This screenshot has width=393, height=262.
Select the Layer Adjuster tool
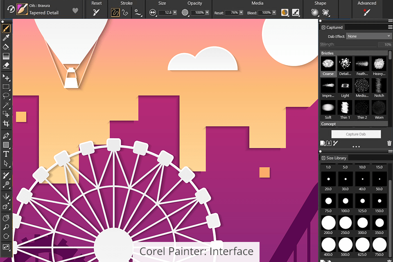pyautogui.click(x=6, y=77)
